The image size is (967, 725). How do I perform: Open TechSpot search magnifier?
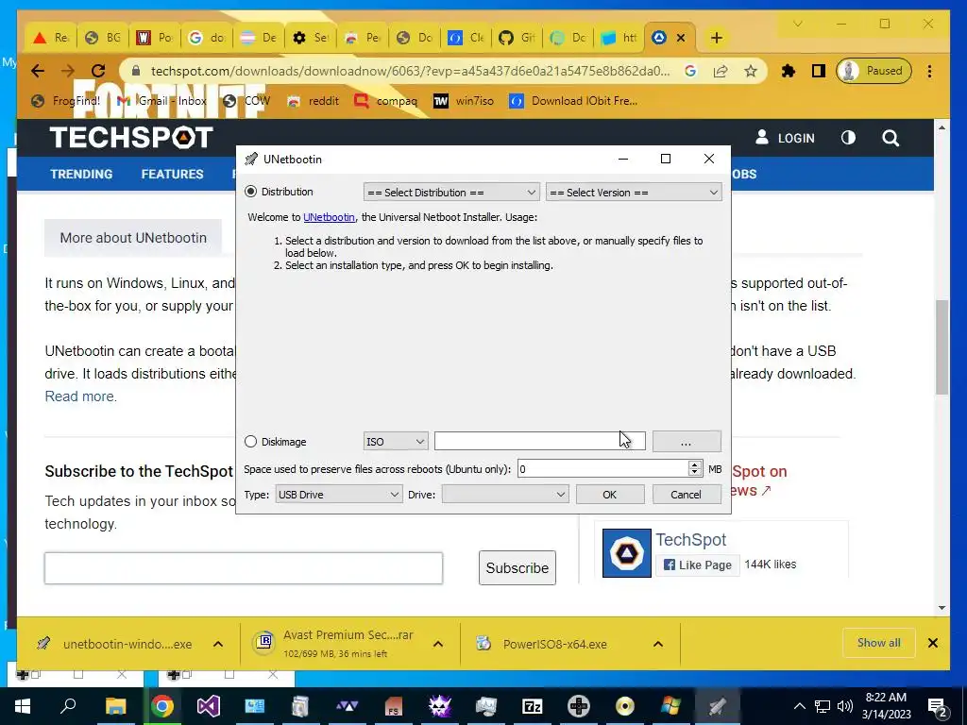point(891,138)
